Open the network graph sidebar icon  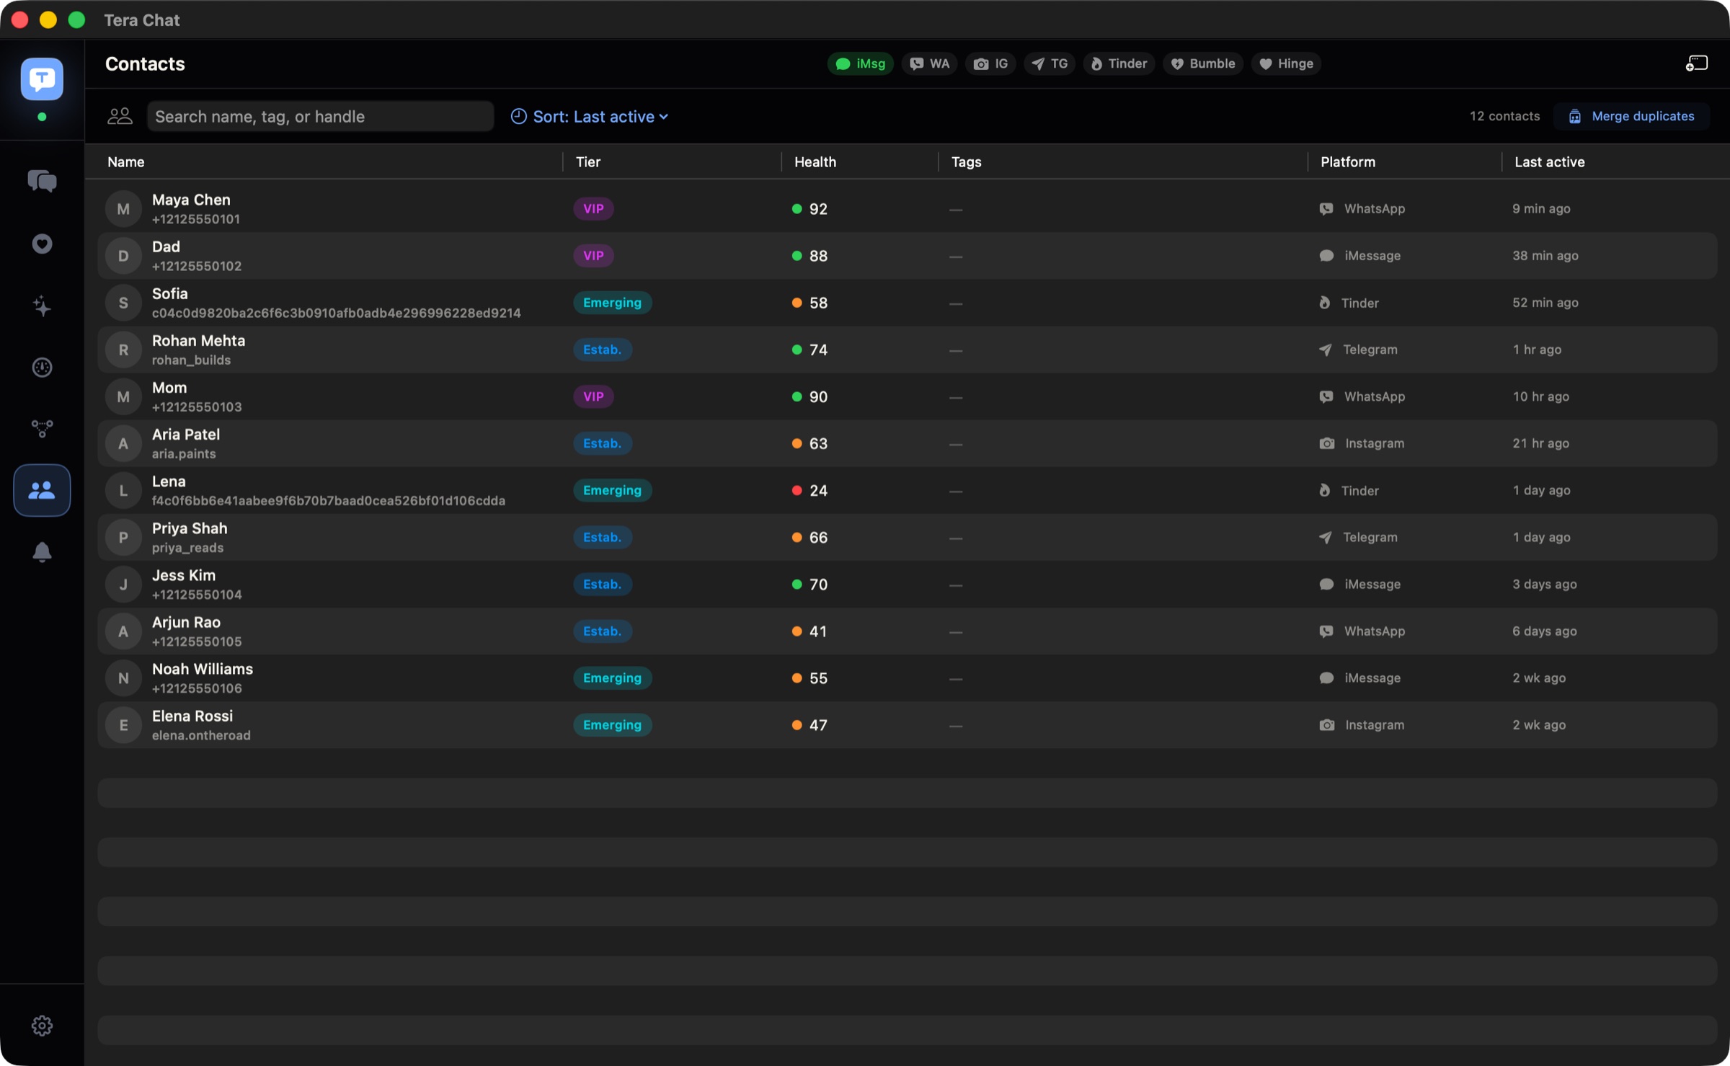point(42,429)
